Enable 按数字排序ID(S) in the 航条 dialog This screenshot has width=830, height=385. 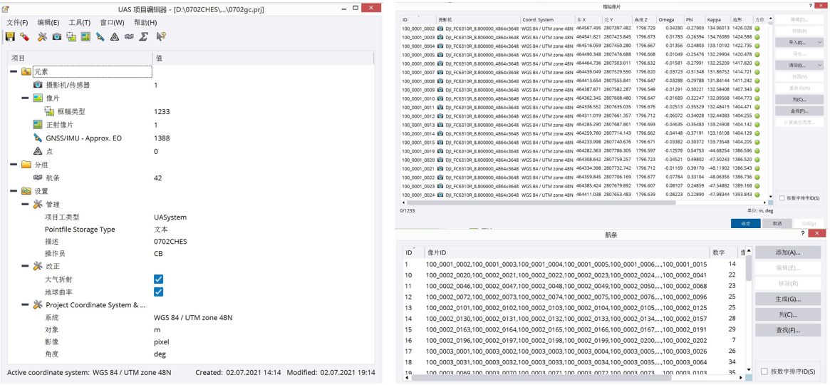tap(764, 371)
